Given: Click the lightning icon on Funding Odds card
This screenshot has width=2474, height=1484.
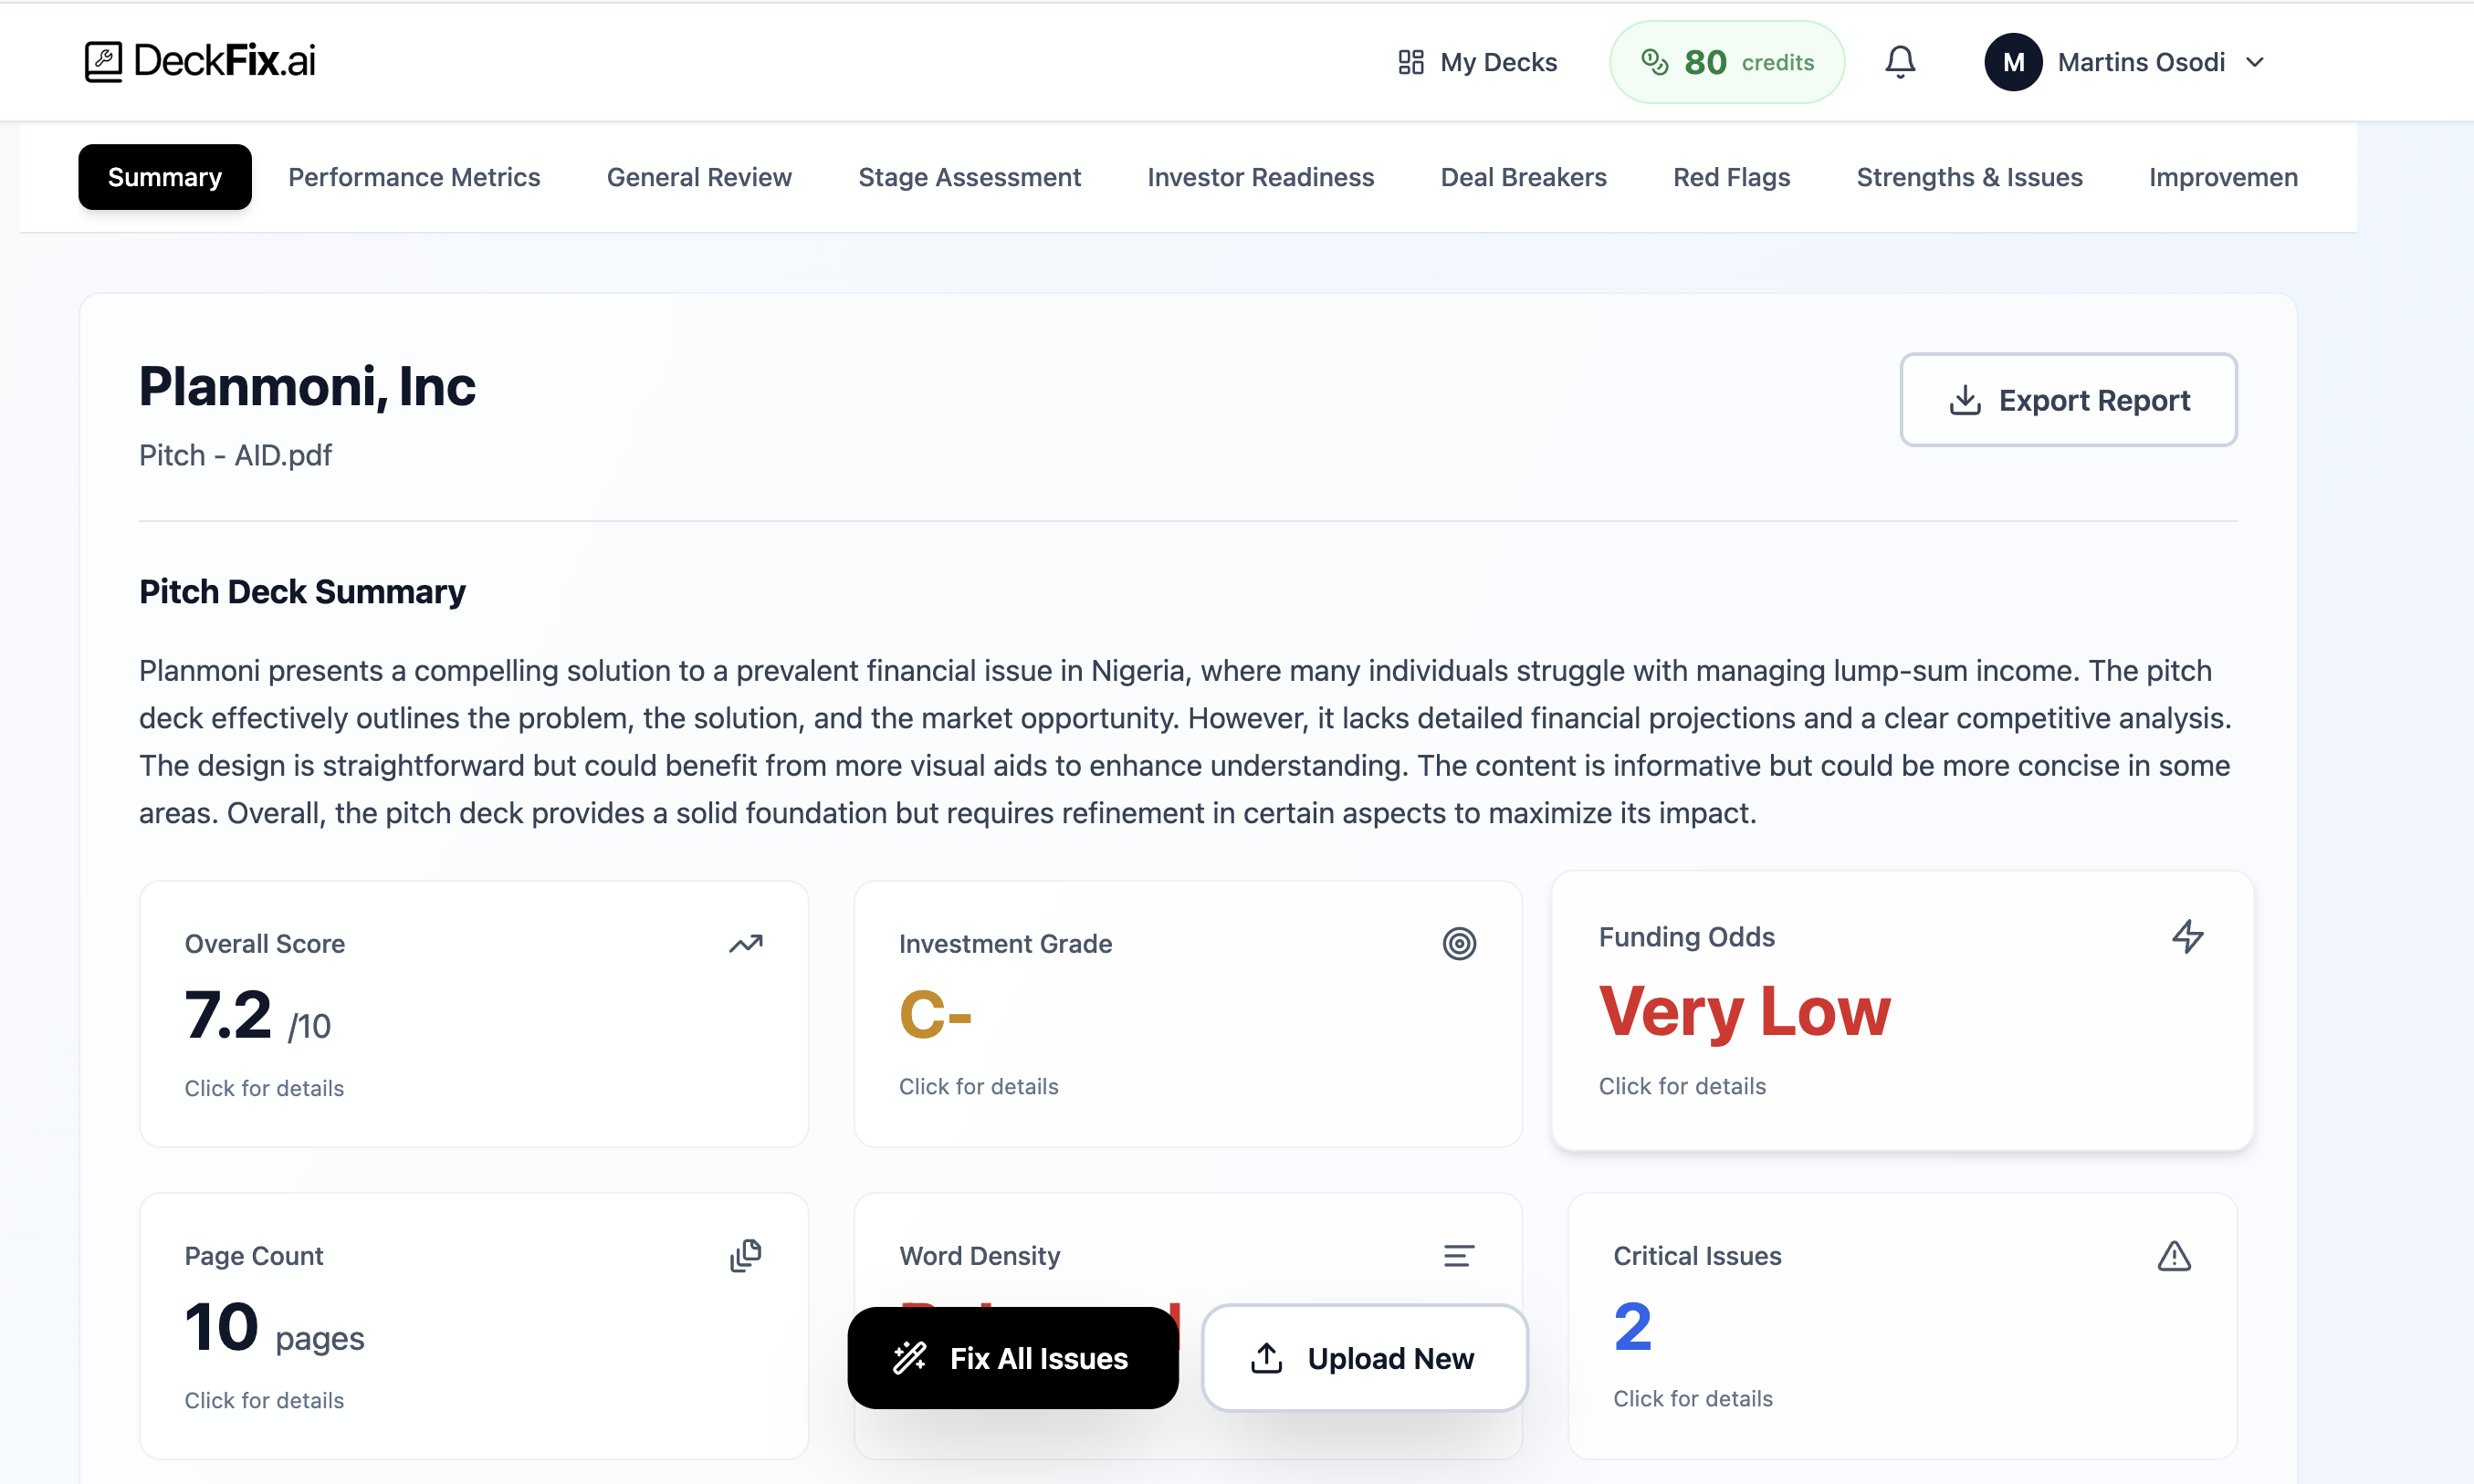Looking at the screenshot, I should click(2188, 936).
